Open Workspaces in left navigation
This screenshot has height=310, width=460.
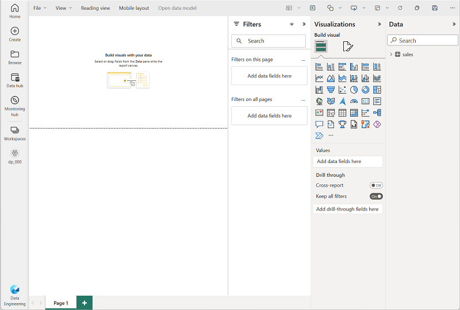(x=15, y=133)
